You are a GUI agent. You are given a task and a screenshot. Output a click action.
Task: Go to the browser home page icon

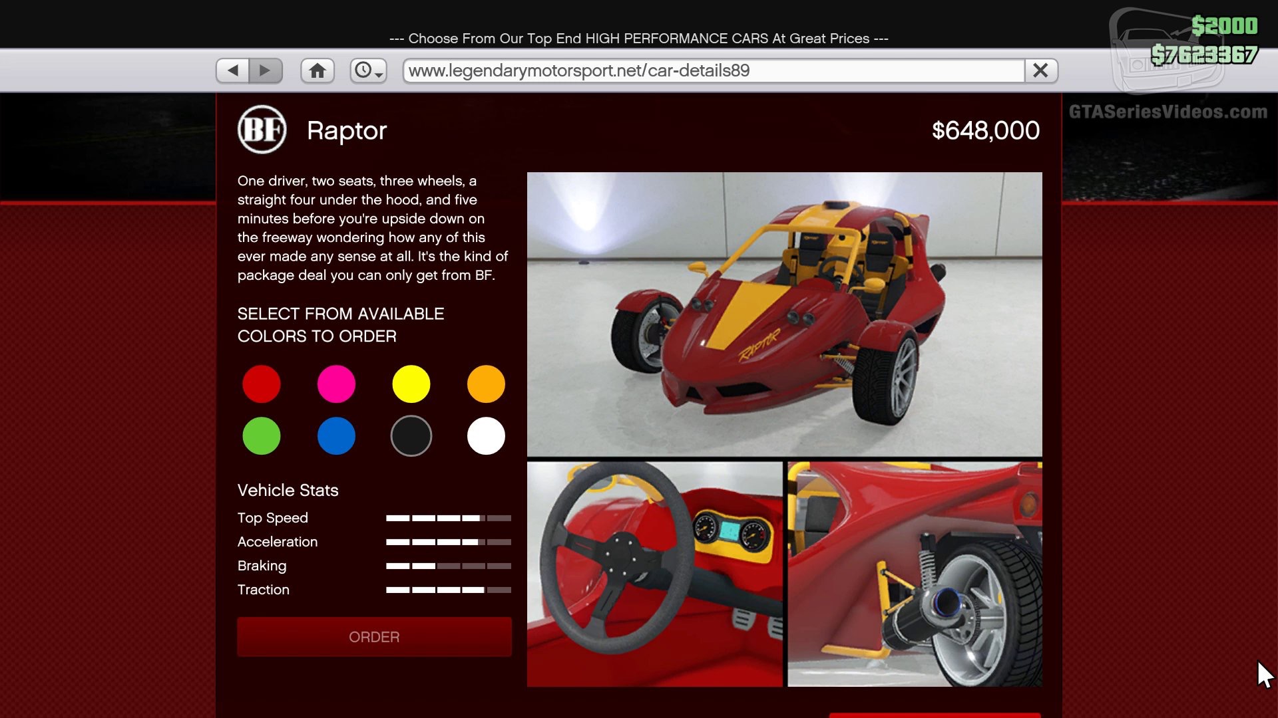[x=318, y=70]
